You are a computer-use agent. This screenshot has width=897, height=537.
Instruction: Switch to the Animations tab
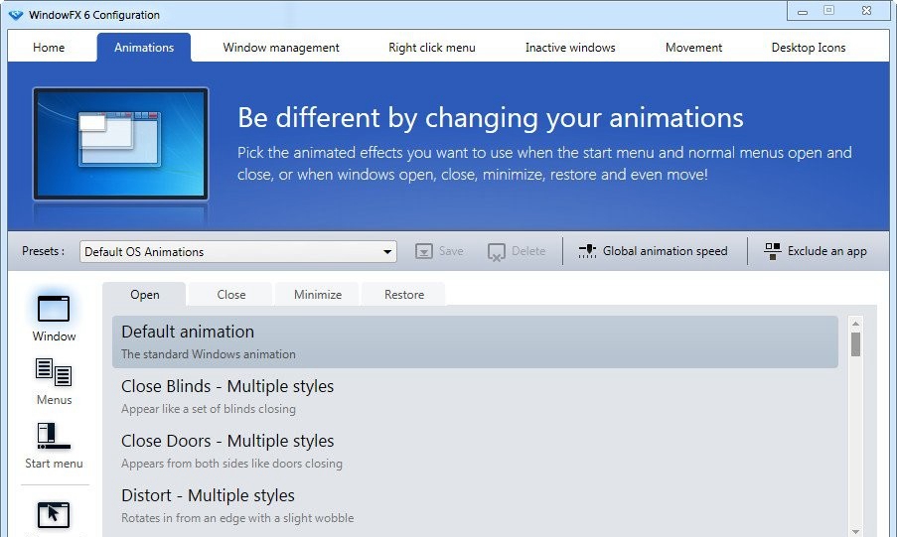click(144, 48)
